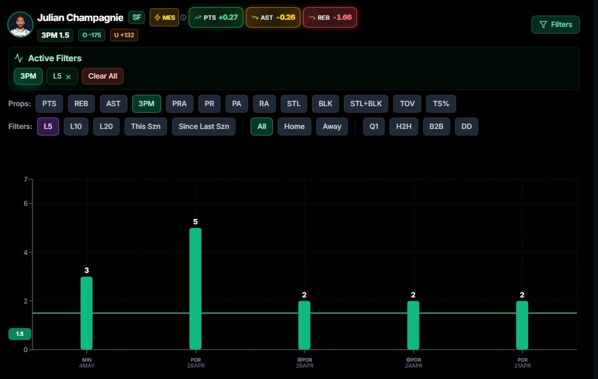
Task: Click the MIN 4MAY axis label
Action: [87, 363]
